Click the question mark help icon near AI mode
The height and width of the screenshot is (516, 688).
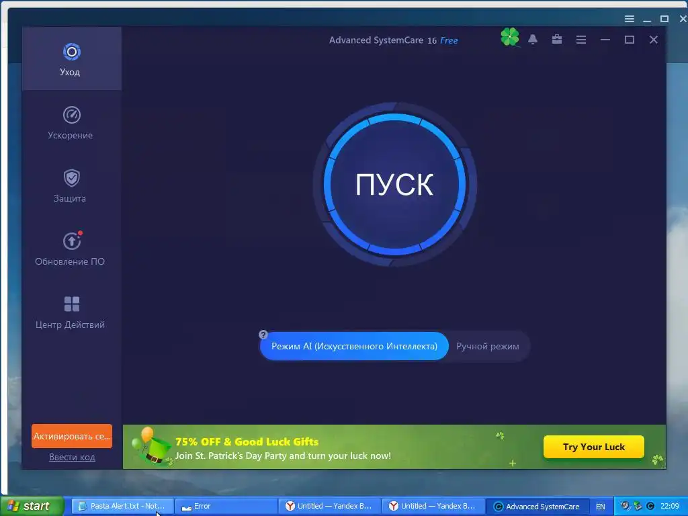(x=263, y=335)
